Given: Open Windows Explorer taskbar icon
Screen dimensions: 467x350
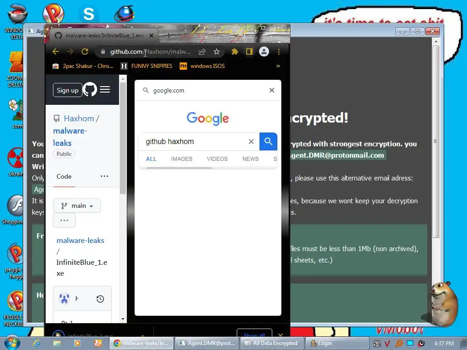Looking at the screenshot, I should (57, 343).
